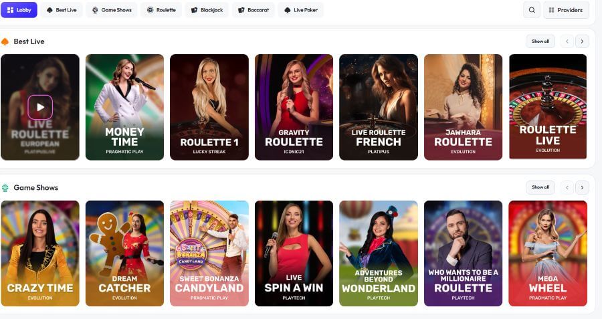Image resolution: width=602 pixels, height=319 pixels.
Task: Go to previous Best Live games arrow
Action: pos(567,41)
